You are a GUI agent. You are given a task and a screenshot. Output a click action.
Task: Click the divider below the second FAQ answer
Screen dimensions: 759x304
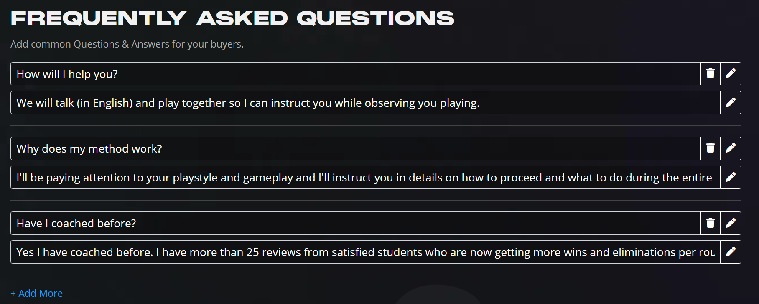[376, 200]
